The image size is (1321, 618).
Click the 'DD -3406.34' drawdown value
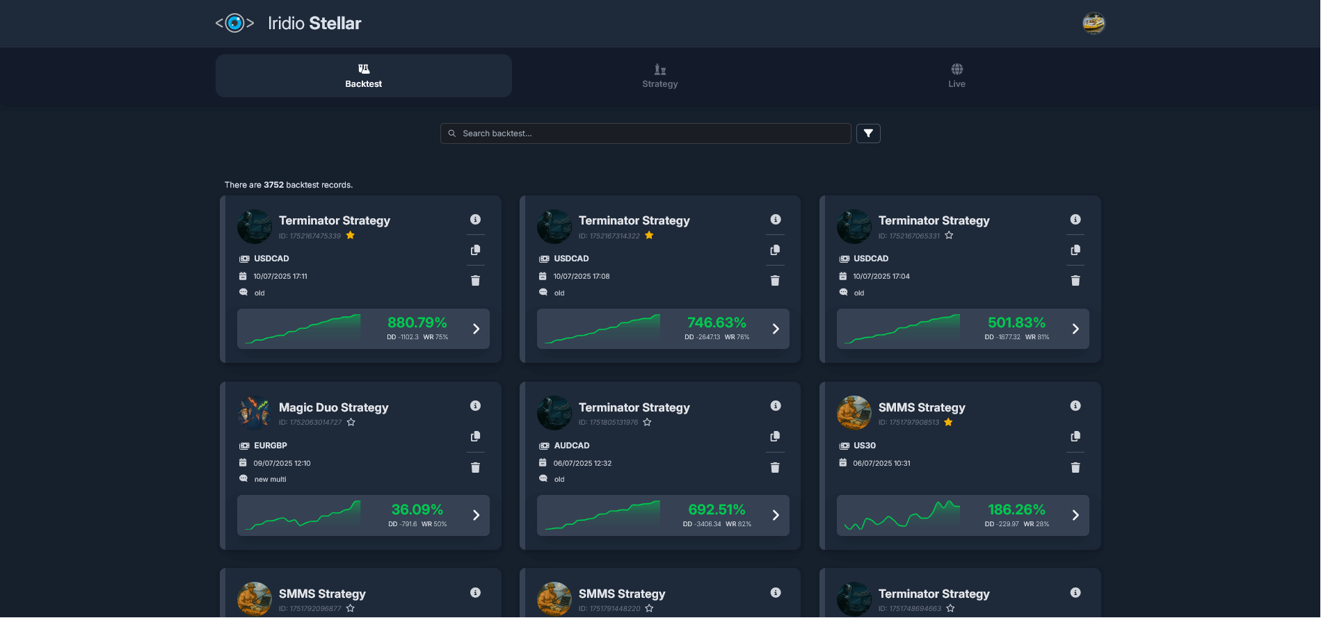[x=702, y=524]
